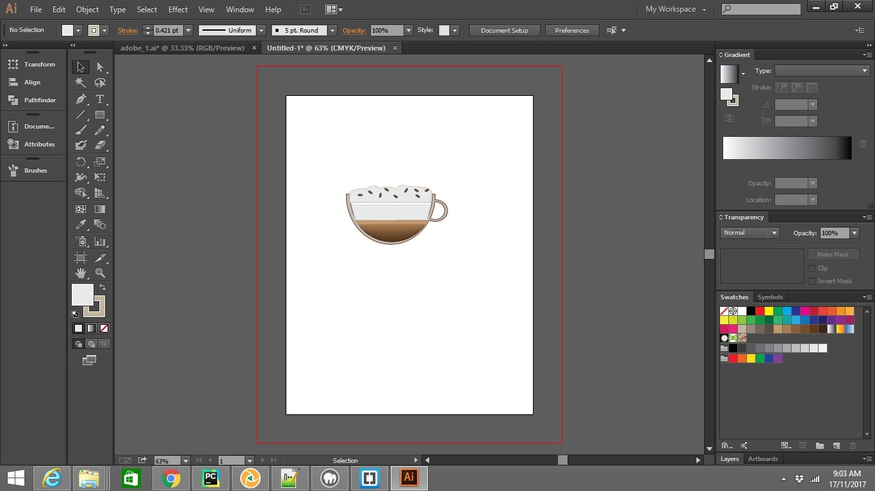Viewport: 875px width, 491px height.
Task: Select the Paintbrush tool
Action: point(81,130)
